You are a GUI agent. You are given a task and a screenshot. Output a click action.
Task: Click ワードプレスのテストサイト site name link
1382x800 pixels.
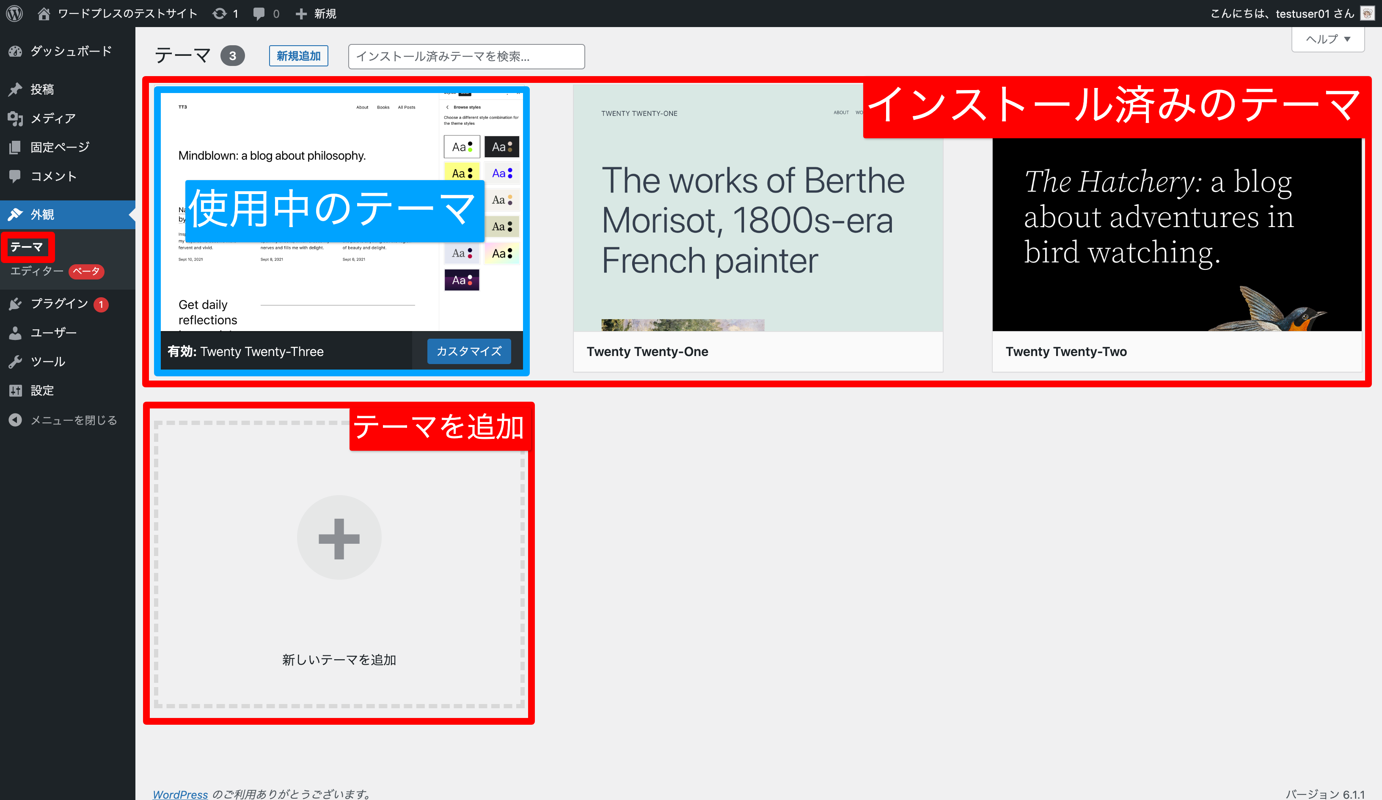(128, 13)
